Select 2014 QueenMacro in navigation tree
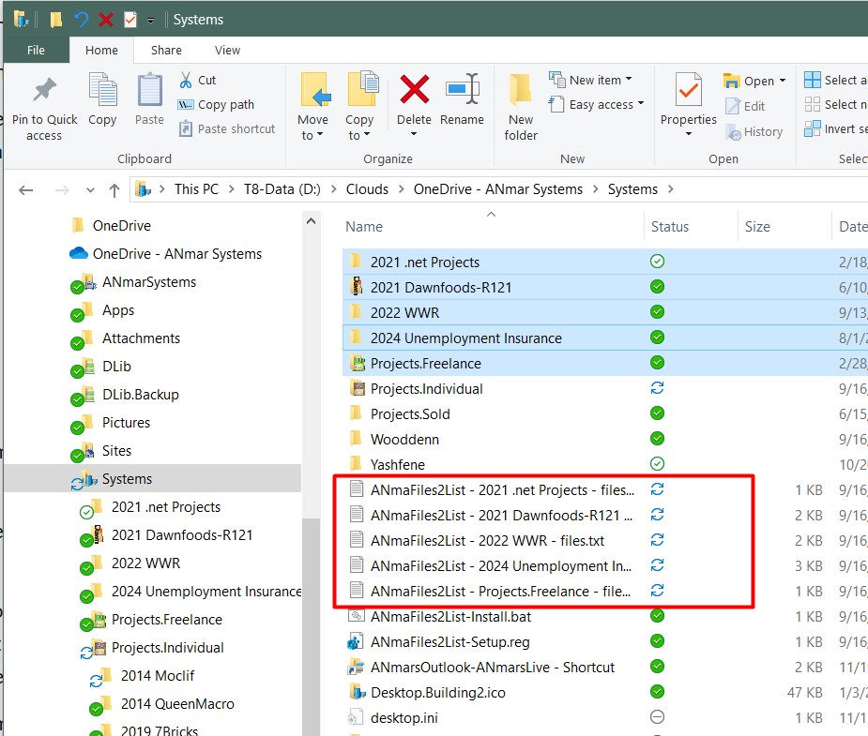Image resolution: width=868 pixels, height=736 pixels. pyautogui.click(x=177, y=704)
